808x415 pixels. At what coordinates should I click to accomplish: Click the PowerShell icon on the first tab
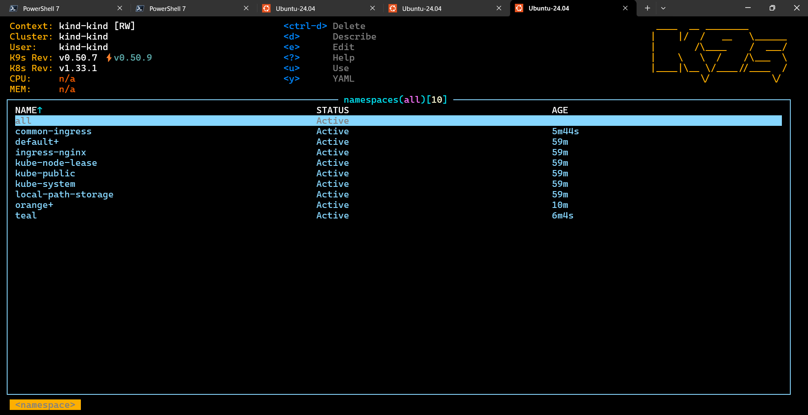13,8
